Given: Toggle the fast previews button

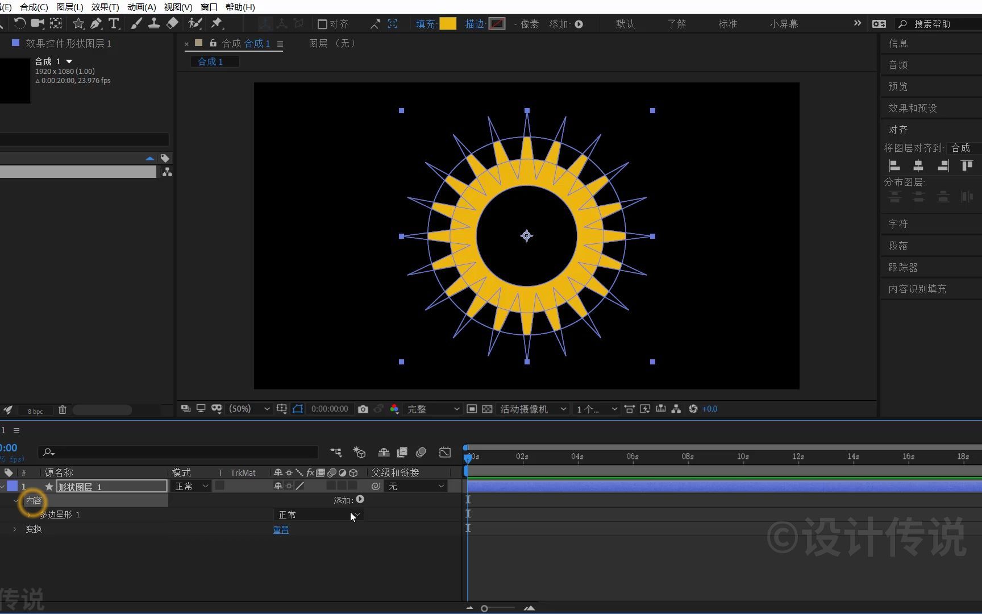Looking at the screenshot, I should [x=644, y=409].
